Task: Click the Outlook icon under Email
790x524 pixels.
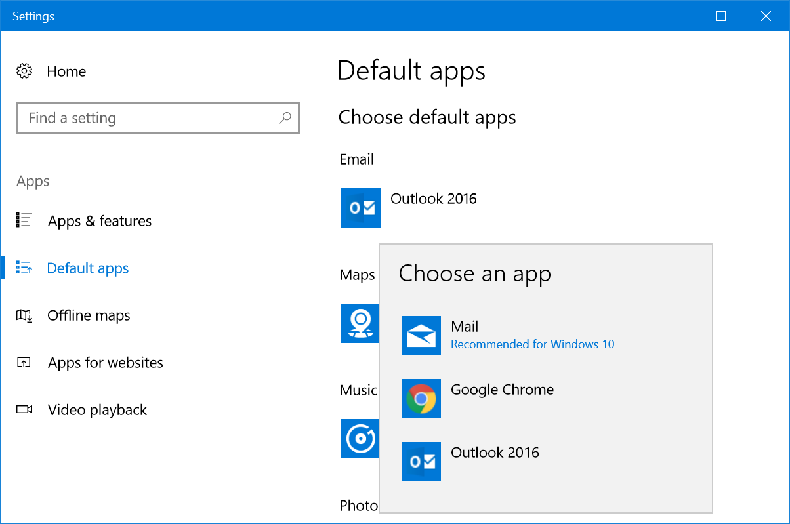Action: (360, 208)
